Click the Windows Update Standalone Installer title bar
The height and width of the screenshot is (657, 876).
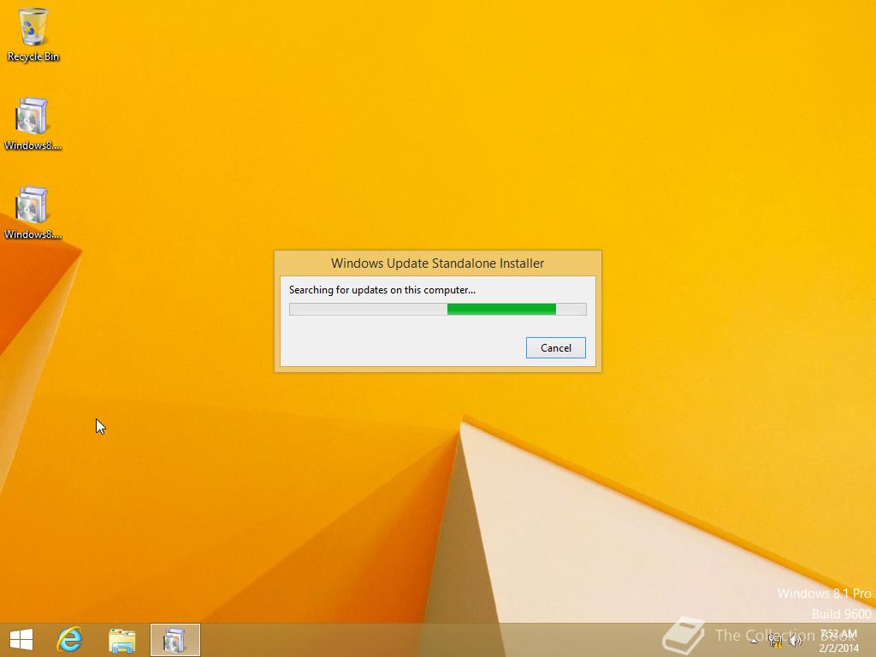[437, 263]
